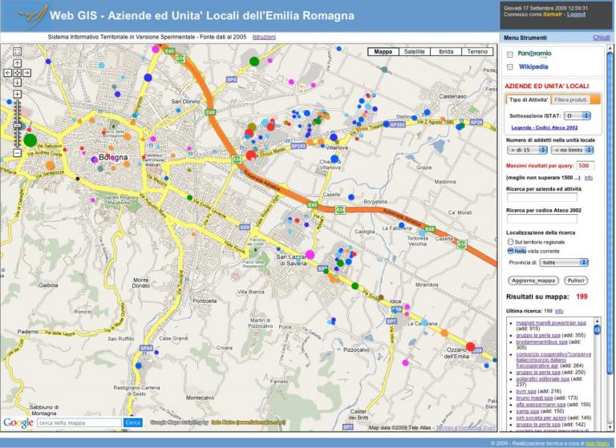Open bredamenarinibus spa result

(x=541, y=342)
